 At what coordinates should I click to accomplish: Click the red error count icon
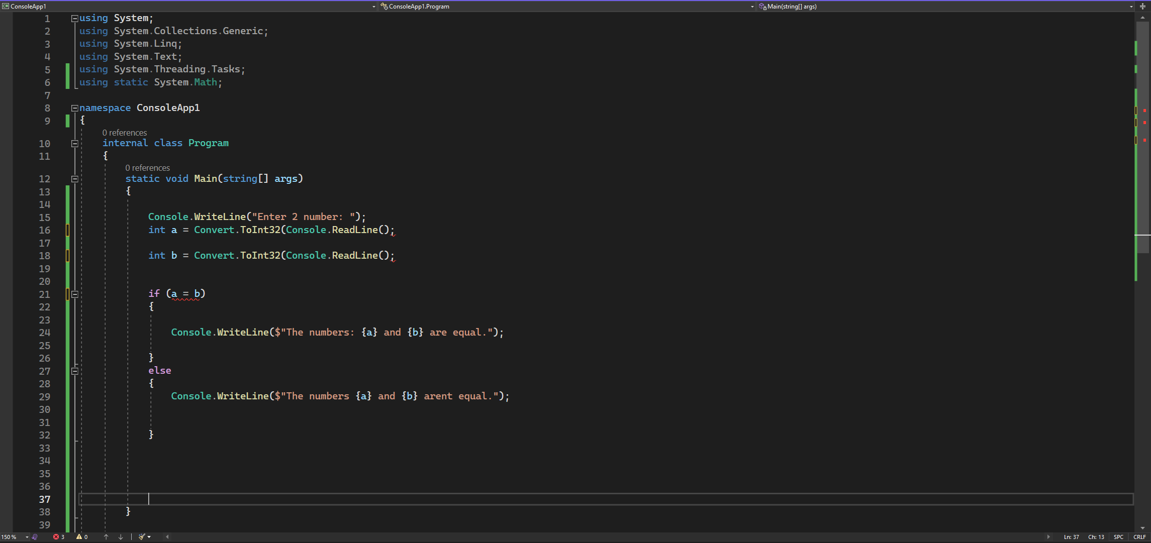56,537
